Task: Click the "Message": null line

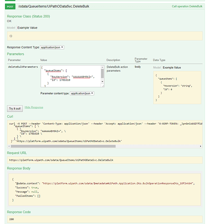Action: coord(27,192)
